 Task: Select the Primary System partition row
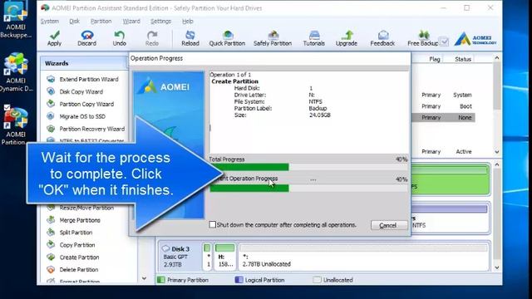pos(443,95)
